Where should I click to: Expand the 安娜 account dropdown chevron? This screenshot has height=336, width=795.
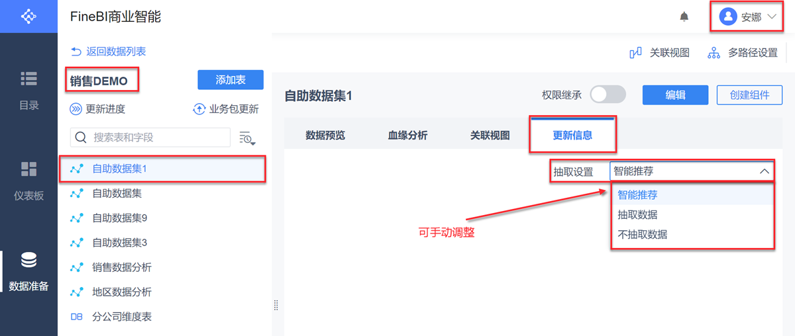(x=772, y=17)
